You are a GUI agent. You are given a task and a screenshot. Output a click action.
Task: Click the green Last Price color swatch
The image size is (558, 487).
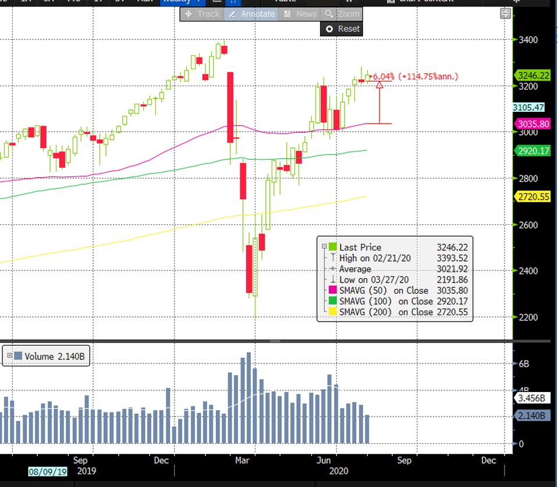click(333, 247)
